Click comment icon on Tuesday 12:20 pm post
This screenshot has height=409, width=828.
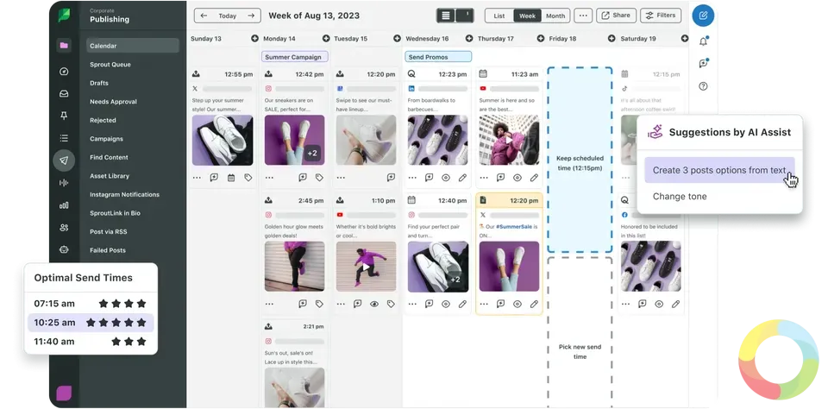point(391,178)
